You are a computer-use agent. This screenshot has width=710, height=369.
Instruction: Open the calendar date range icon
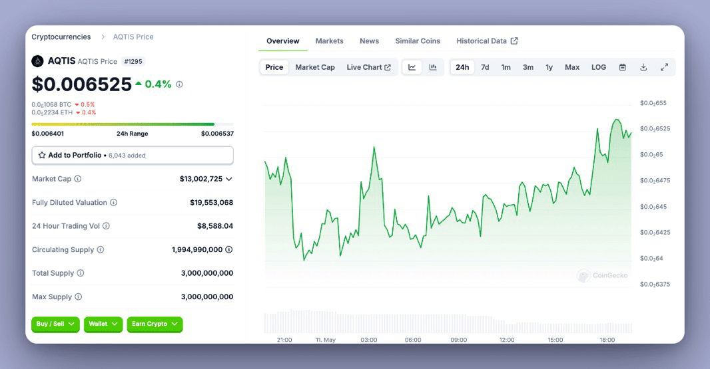[x=623, y=67]
